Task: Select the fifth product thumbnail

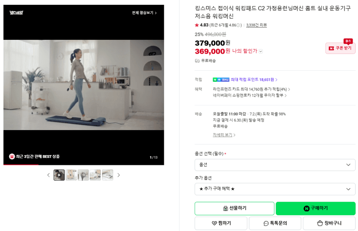Action: click(x=107, y=175)
